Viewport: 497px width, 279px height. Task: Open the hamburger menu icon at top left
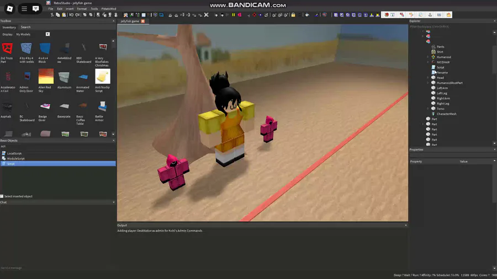click(24, 9)
